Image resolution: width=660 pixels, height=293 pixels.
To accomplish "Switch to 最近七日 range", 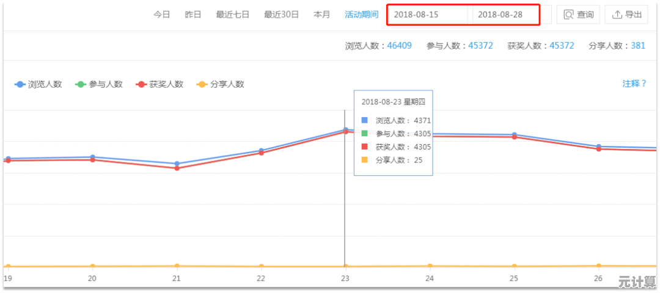I will [x=232, y=15].
